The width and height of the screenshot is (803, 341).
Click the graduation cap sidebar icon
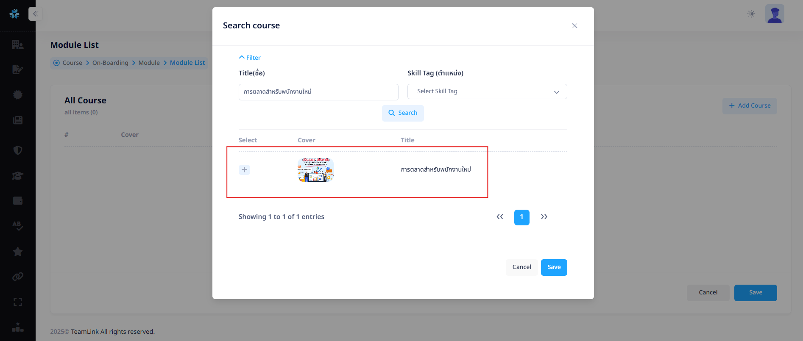pyautogui.click(x=17, y=176)
